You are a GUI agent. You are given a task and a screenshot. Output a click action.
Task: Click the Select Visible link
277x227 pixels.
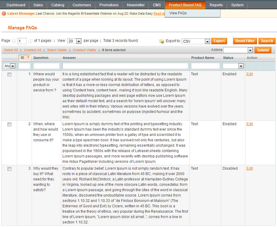click(x=57, y=50)
